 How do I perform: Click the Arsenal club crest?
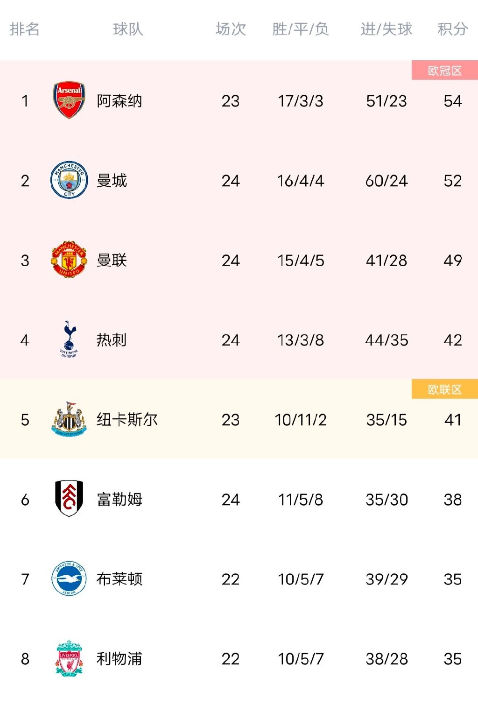[69, 100]
